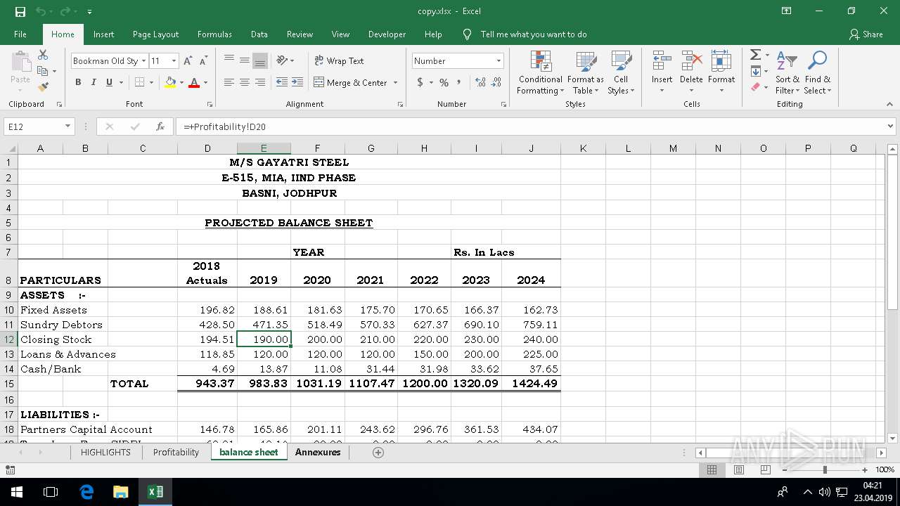Click the Format Painter brush icon
Screen dimensions: 900x506
click(43, 87)
